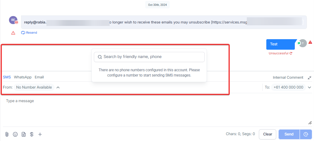
Task: Click the red warning triangle under email avatar
Action: [x=13, y=33]
